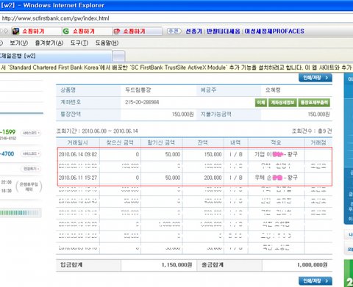Select the SC제일은행 [w2] tab
353x287 pixels.
[56, 56]
